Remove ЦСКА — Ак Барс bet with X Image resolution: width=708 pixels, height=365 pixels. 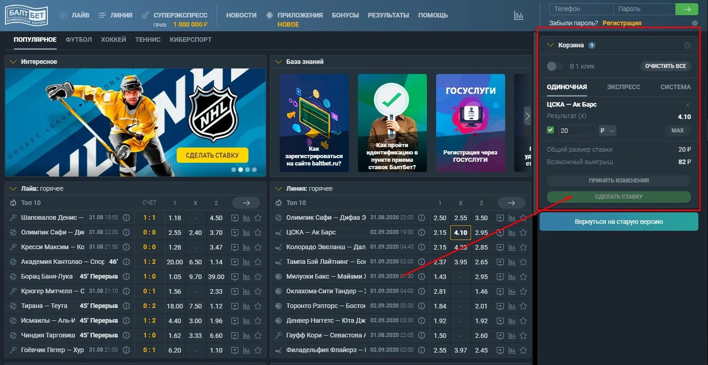[x=688, y=105]
